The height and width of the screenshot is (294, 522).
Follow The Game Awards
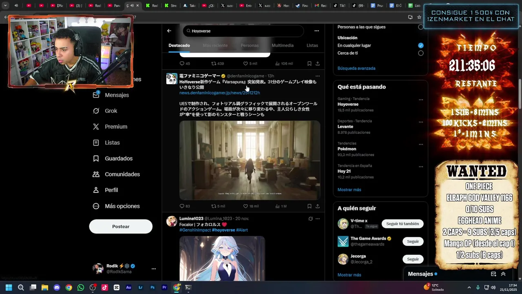click(413, 241)
